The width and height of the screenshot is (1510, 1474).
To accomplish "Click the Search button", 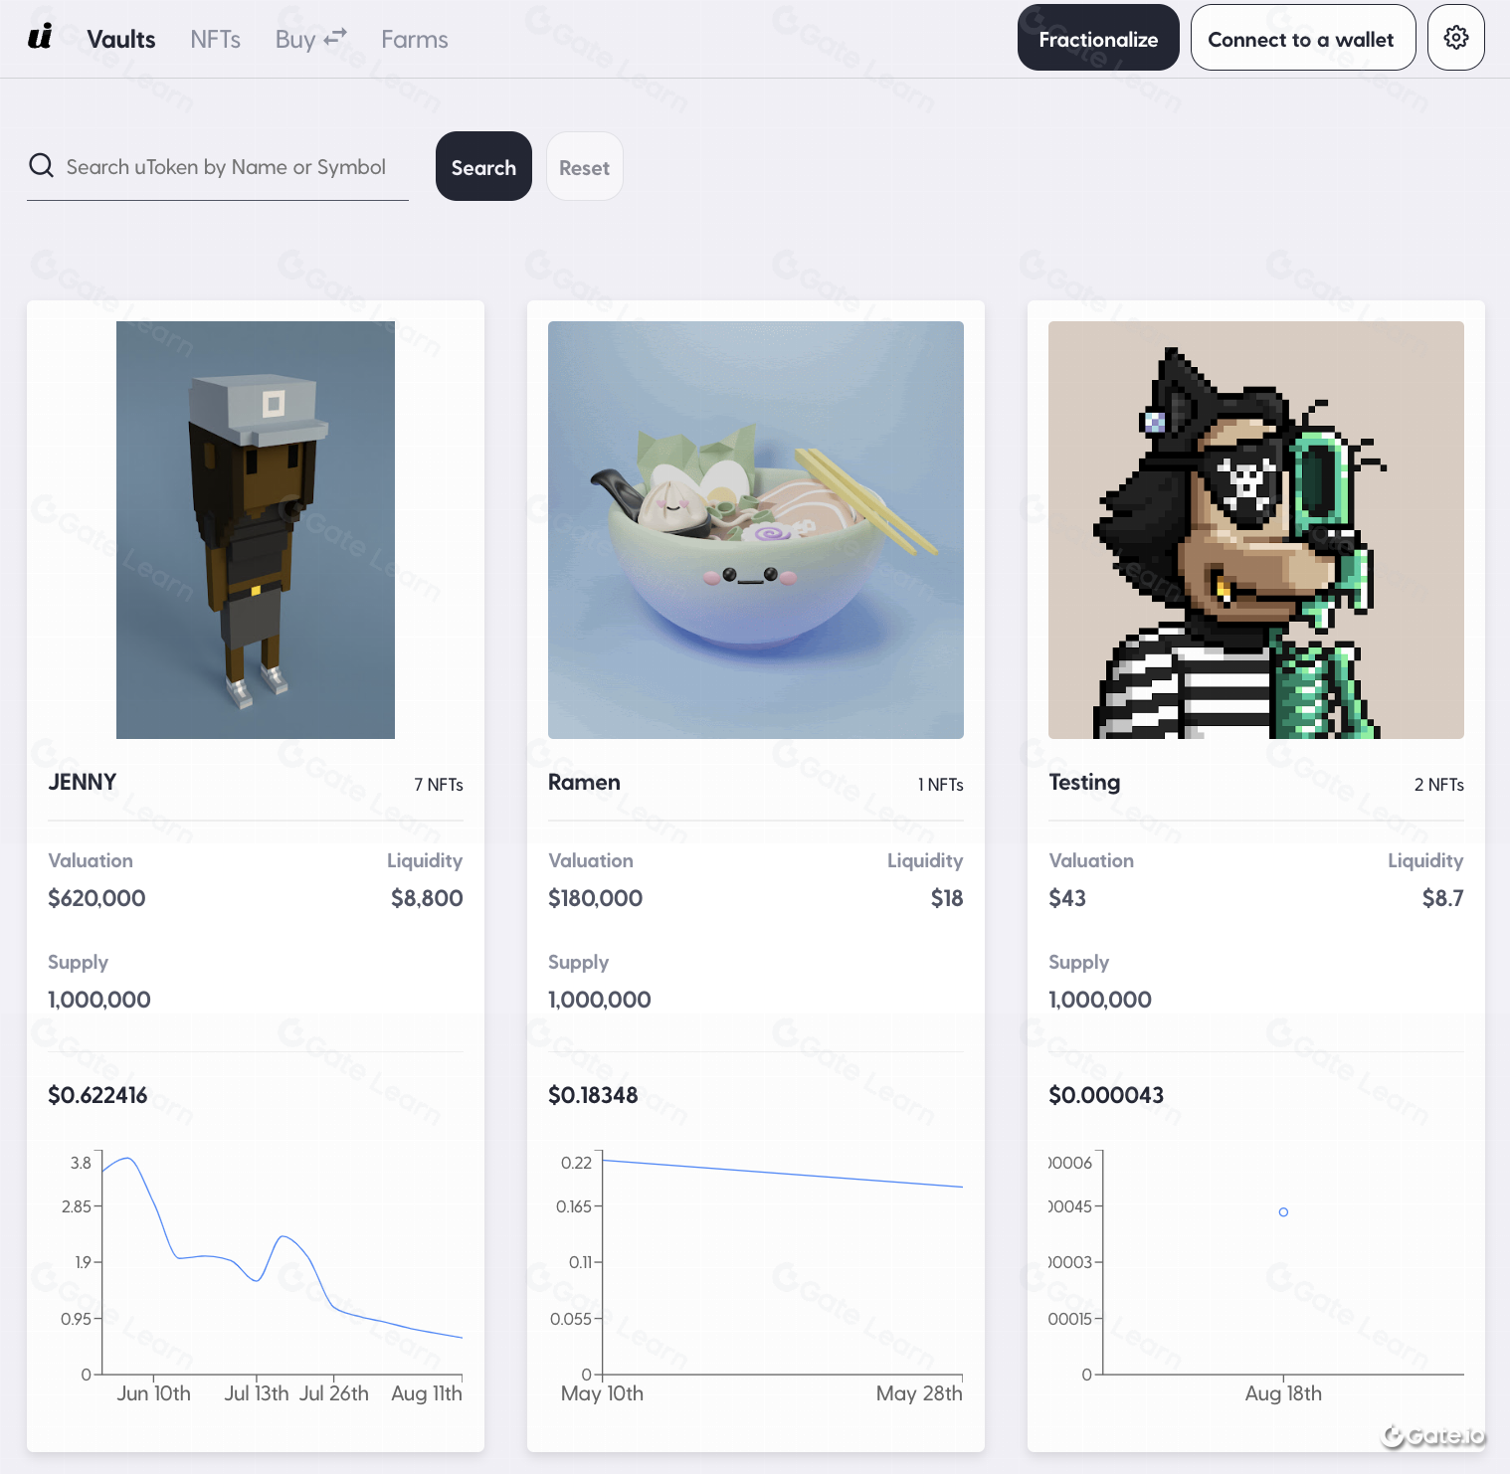I will [483, 166].
